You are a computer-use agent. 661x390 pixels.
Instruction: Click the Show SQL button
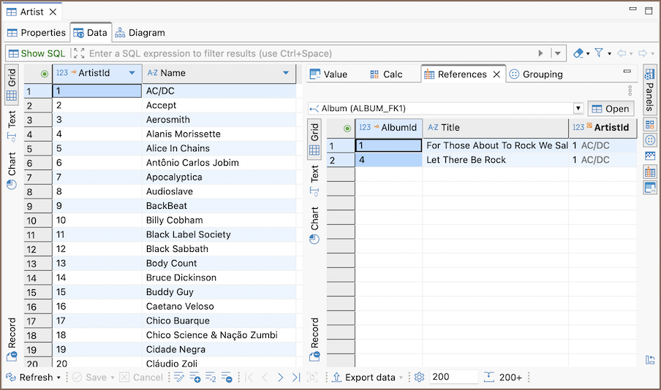point(37,53)
